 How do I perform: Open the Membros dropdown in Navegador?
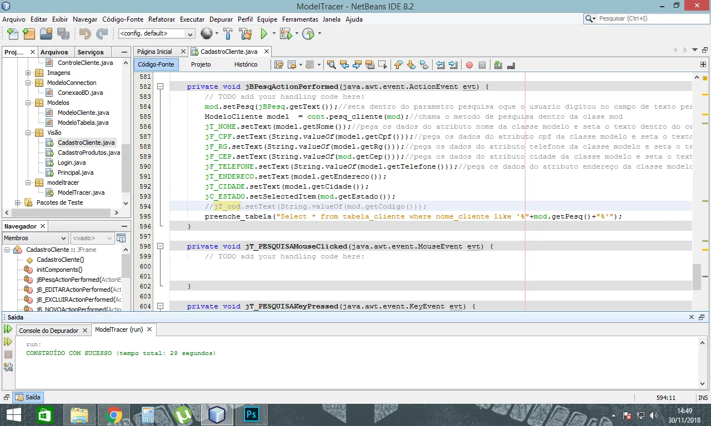(x=36, y=238)
